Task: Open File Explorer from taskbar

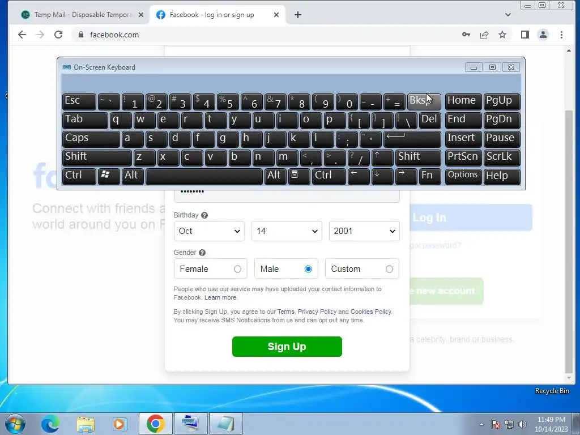Action: tap(86, 424)
